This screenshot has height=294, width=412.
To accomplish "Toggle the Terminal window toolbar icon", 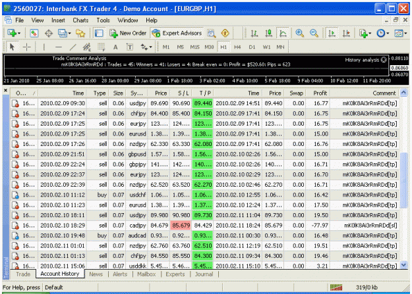I will pos(99,33).
